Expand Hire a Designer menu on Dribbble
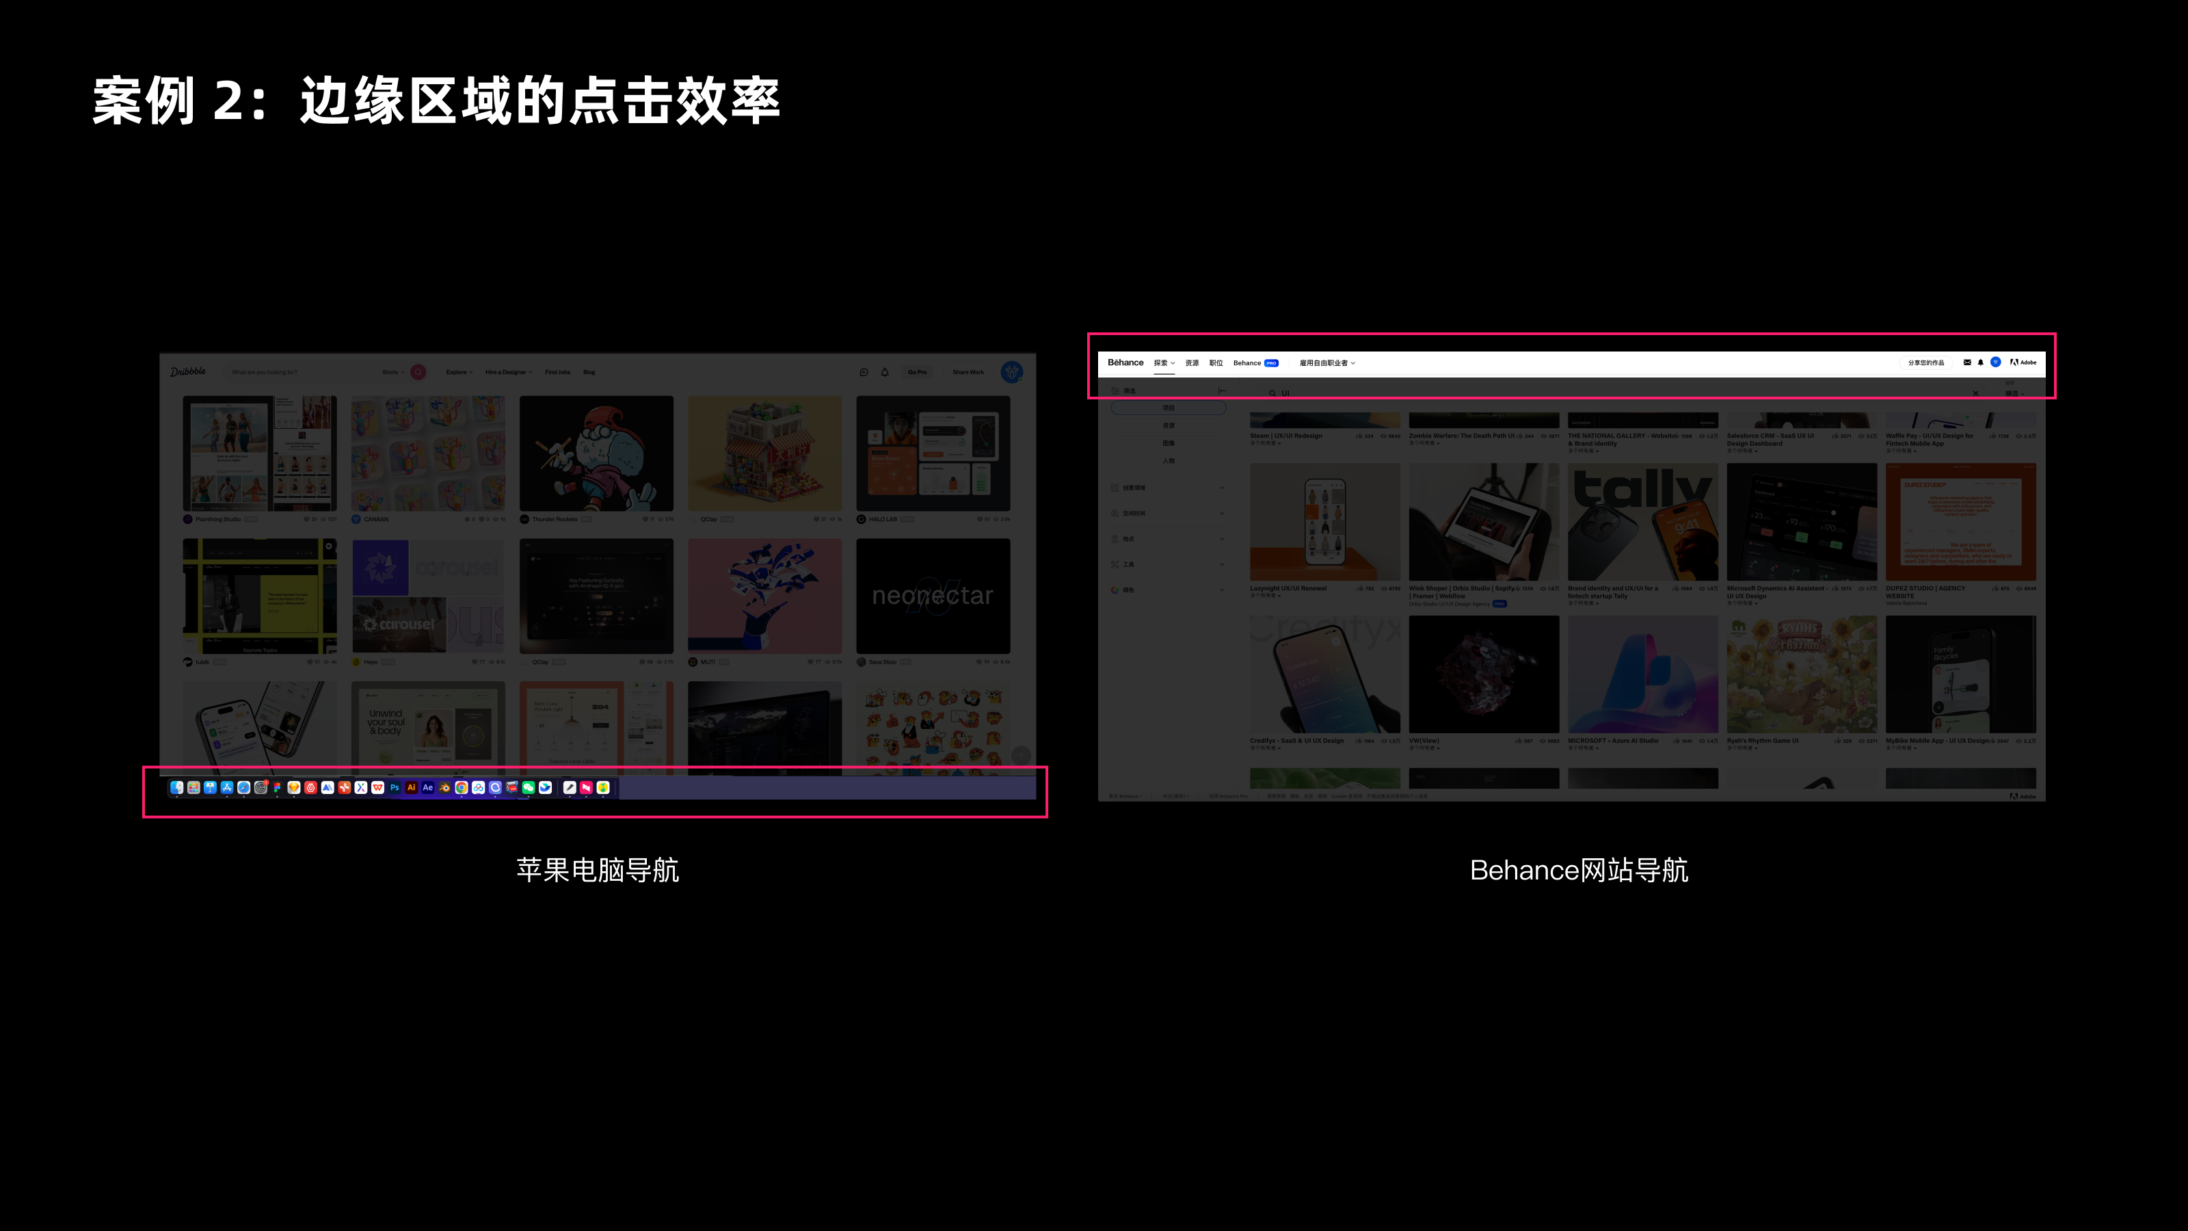 tap(509, 372)
